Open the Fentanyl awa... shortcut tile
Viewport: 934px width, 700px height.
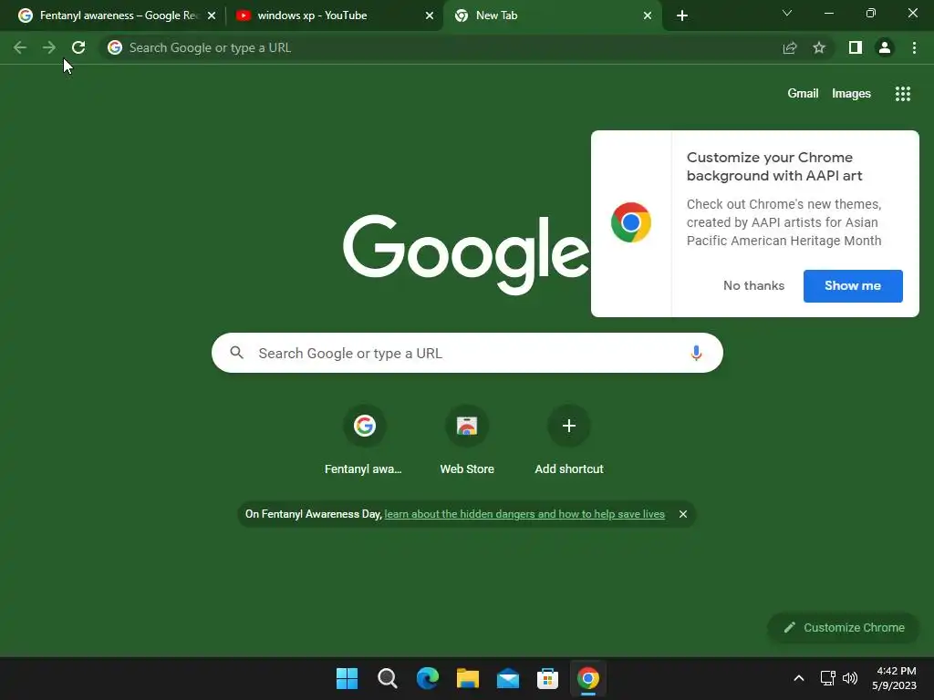pyautogui.click(x=364, y=440)
